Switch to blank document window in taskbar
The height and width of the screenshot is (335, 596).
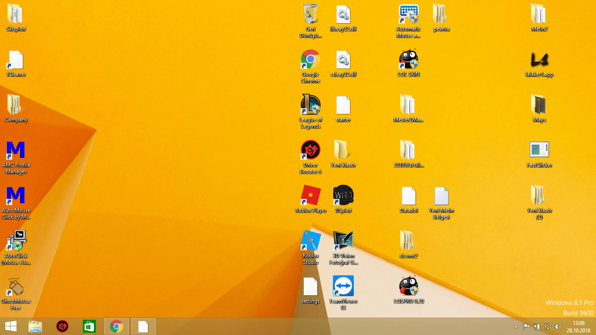tap(144, 326)
